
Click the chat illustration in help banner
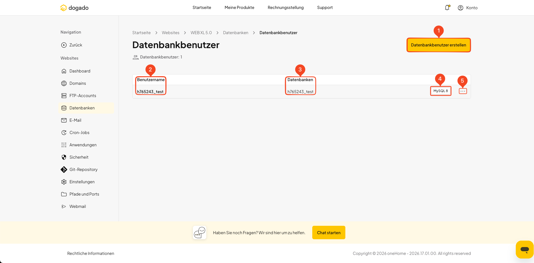pos(200,233)
